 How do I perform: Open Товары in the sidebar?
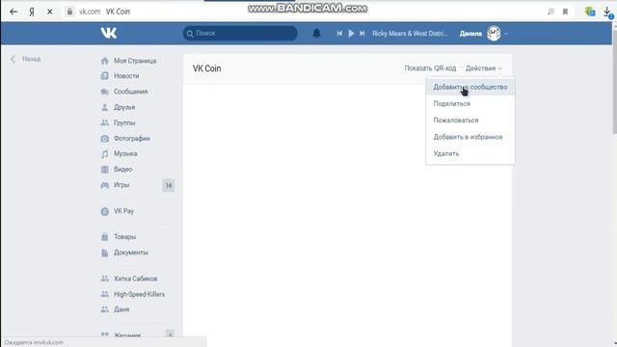click(124, 237)
